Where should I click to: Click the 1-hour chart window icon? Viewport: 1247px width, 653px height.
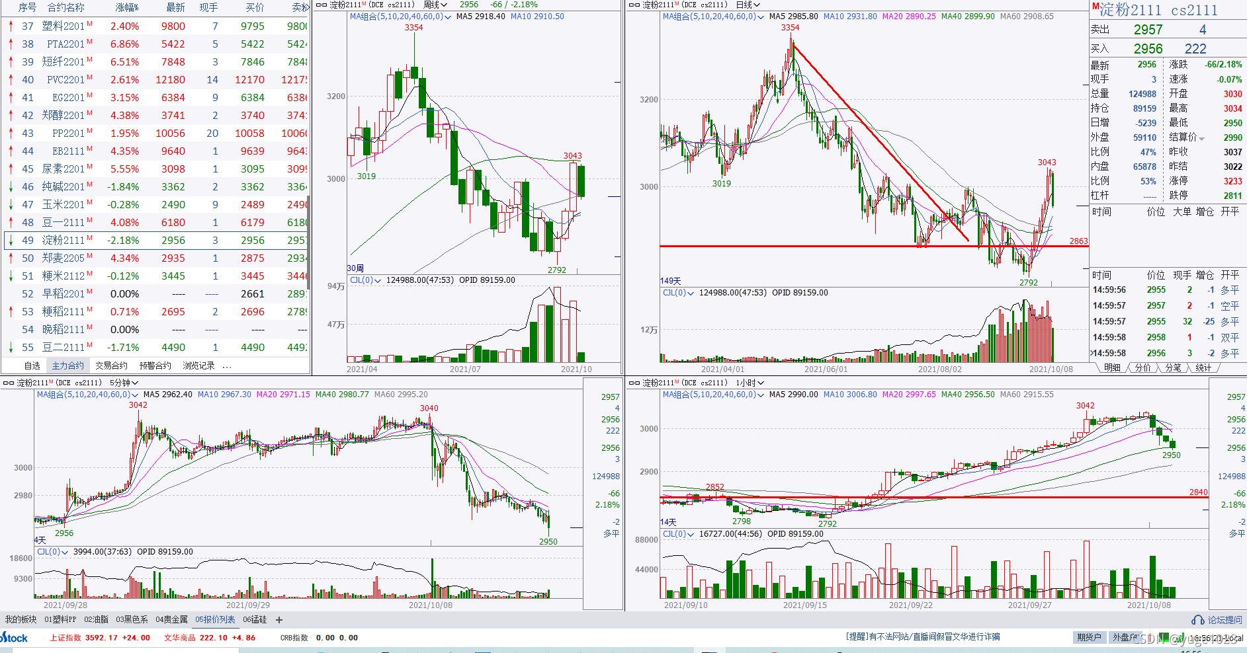pos(634,383)
